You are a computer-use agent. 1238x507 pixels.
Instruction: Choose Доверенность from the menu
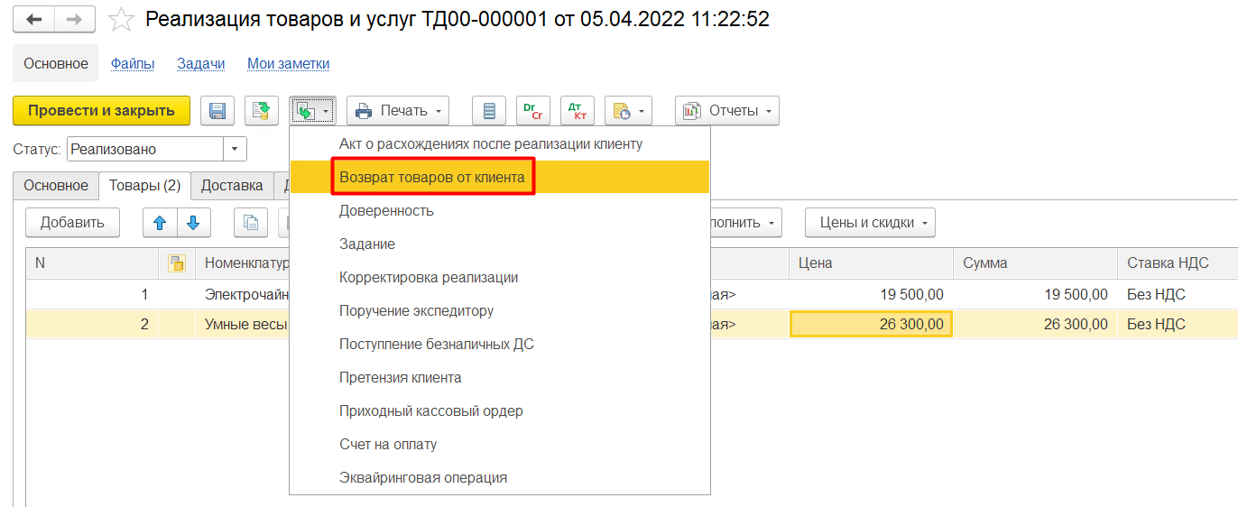click(x=500, y=210)
